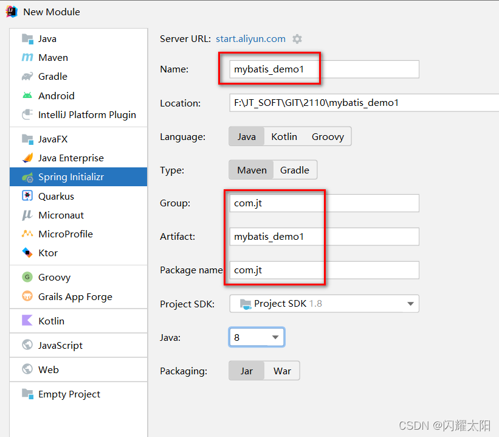The image size is (499, 437).
Task: Select Spring Initializr in the list
Action: coord(78,177)
